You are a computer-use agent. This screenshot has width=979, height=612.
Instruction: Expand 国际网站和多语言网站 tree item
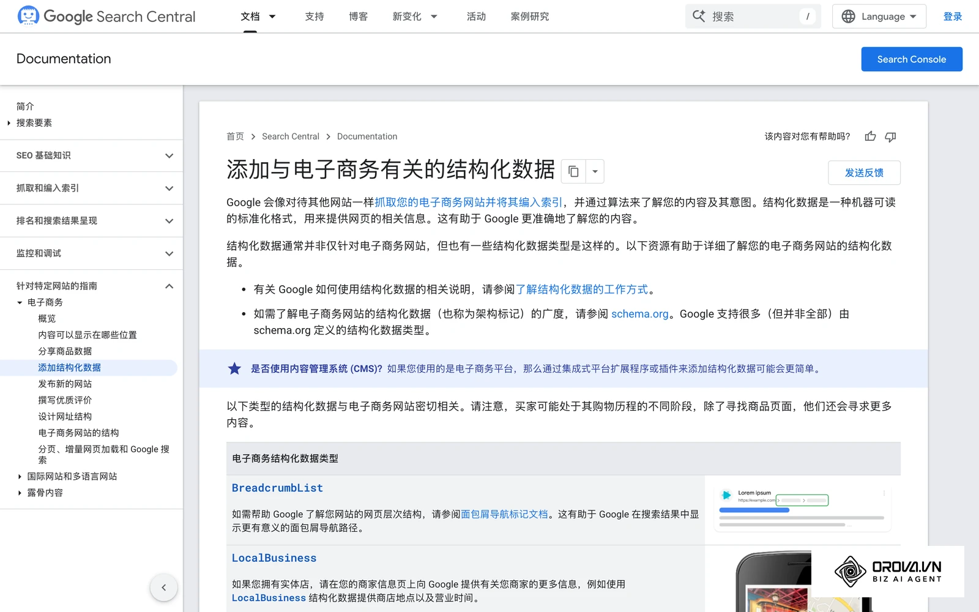(20, 476)
